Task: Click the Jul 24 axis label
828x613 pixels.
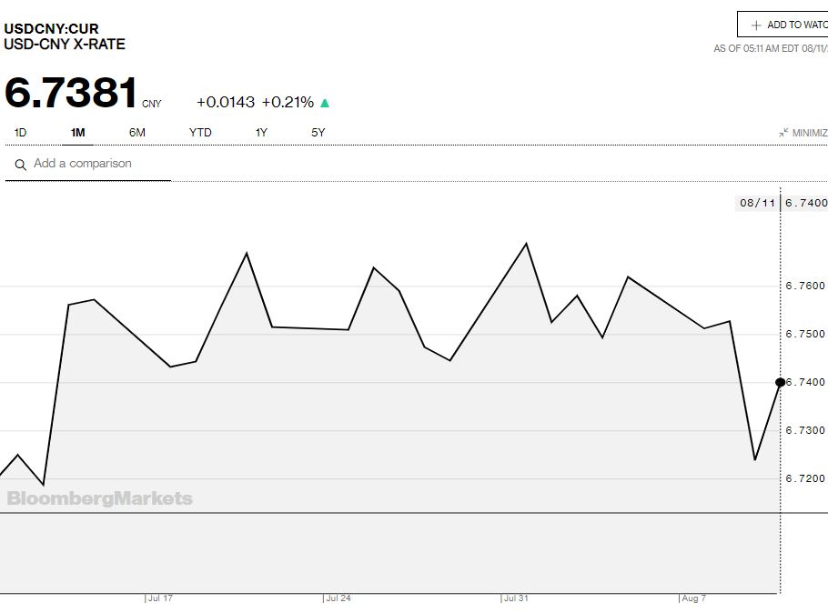Action: coord(338,598)
